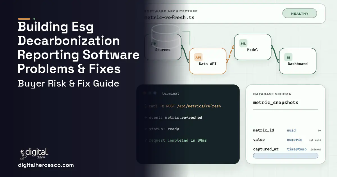Image resolution: width=337 pixels, height=177 pixels.
Task: Click the PK tag on metric_id row
Action: tap(320, 131)
